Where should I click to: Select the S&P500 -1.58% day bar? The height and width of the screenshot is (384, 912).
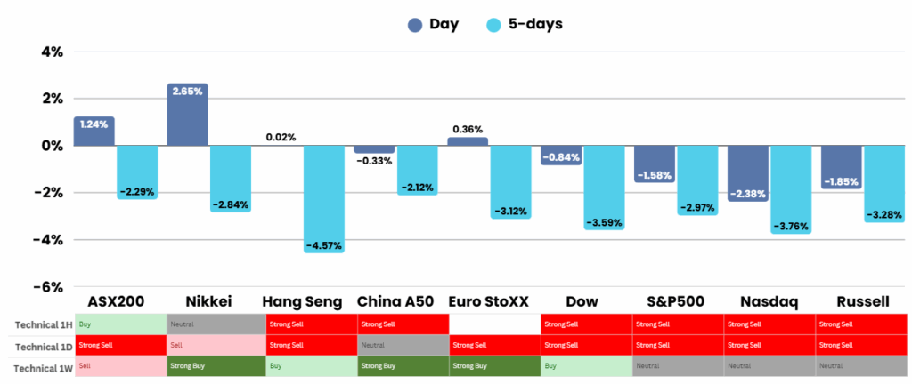pyautogui.click(x=655, y=164)
